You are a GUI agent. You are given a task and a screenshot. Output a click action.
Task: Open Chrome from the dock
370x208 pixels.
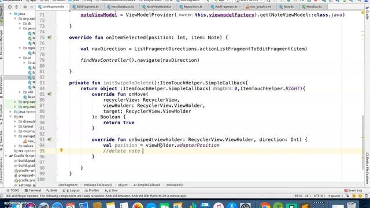[265, 205]
